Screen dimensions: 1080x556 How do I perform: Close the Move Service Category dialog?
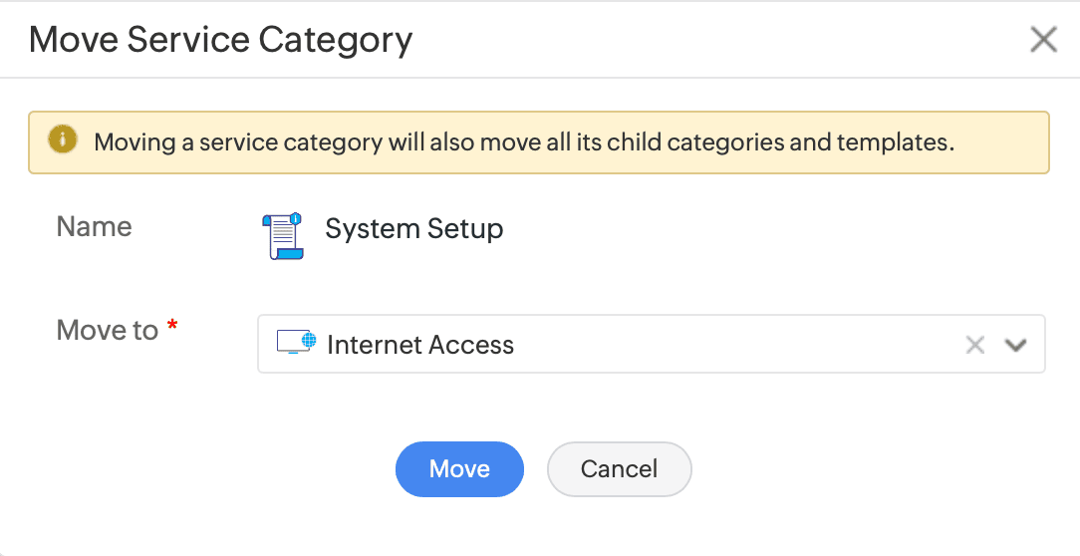click(x=1043, y=40)
